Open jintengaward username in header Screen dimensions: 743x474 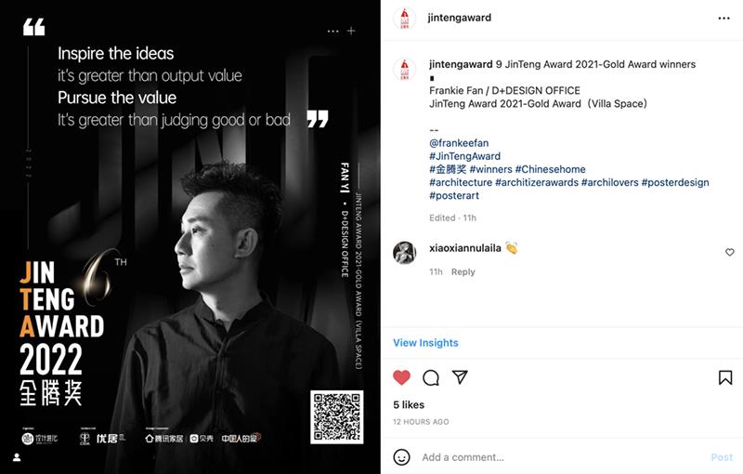pyautogui.click(x=459, y=18)
